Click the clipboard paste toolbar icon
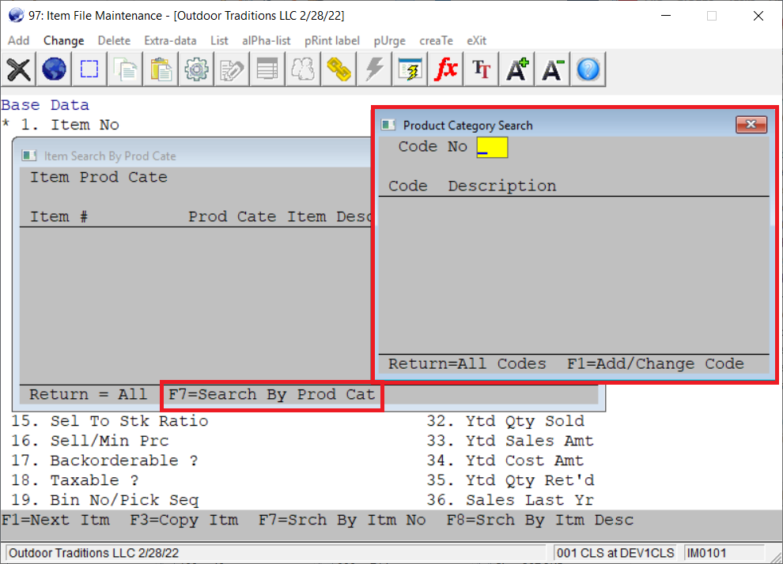The height and width of the screenshot is (564, 783). tap(161, 70)
